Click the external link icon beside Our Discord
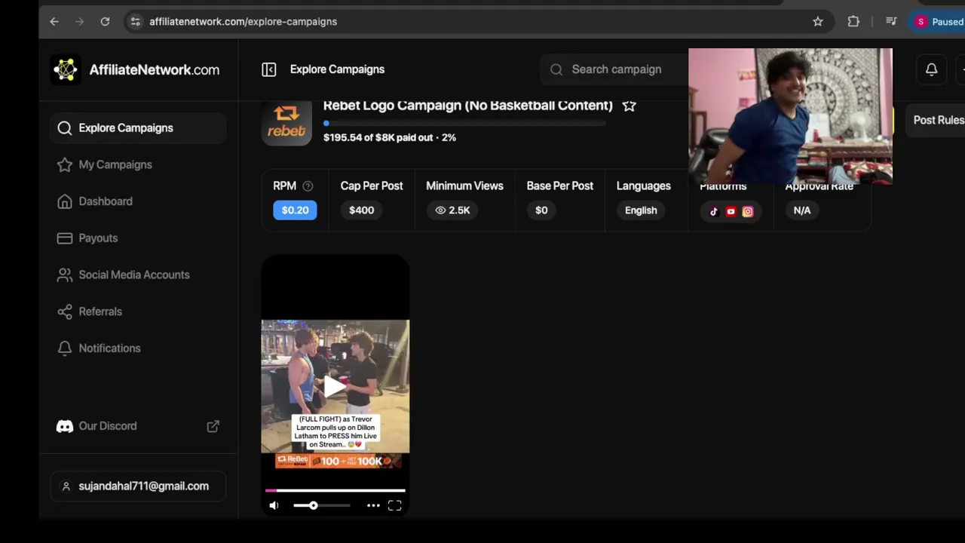This screenshot has width=965, height=543. tap(213, 426)
